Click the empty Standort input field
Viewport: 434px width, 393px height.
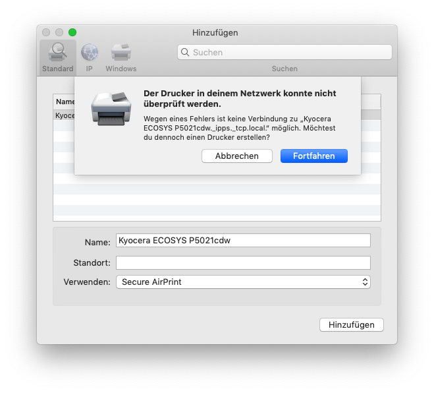pos(243,262)
